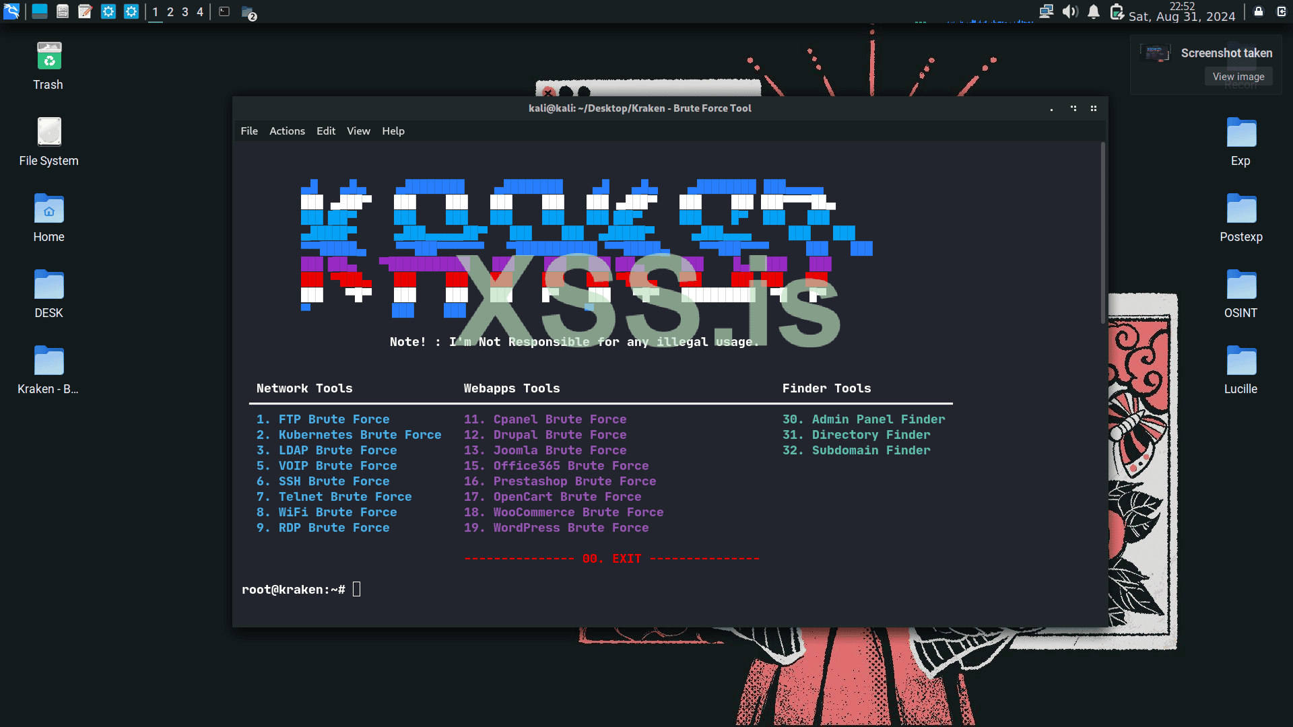Open the Trash desktop icon

click(48, 57)
